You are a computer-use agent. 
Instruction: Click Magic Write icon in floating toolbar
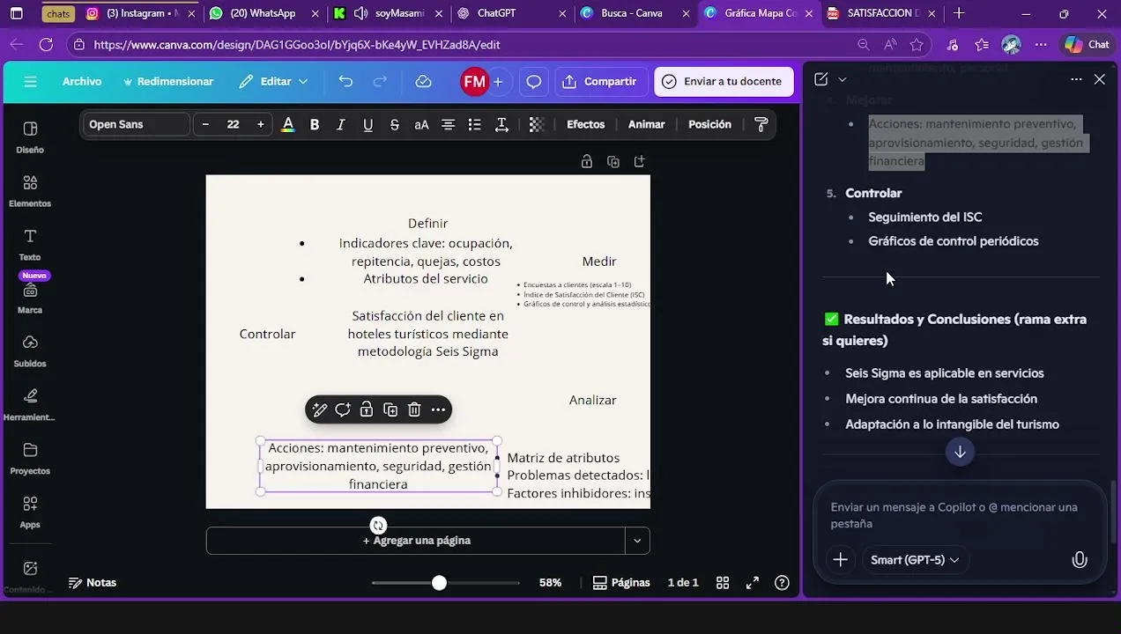point(319,409)
